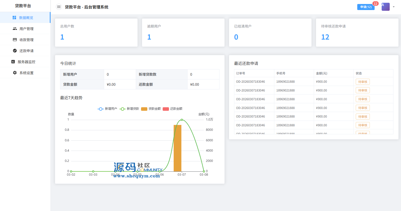
Task: Click the users icon beside 用户管理
Action: pos(15,29)
